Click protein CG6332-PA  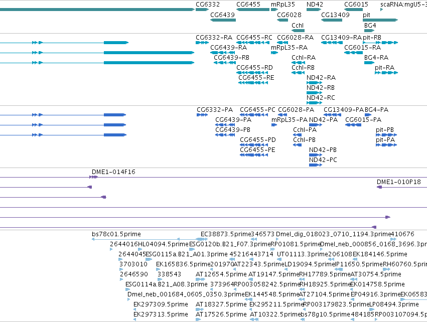click(x=215, y=110)
